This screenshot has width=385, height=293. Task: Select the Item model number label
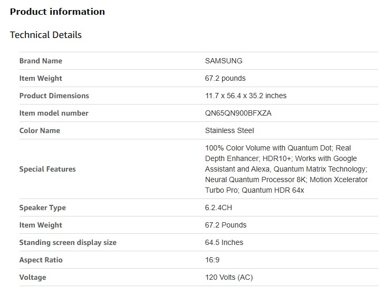pos(54,113)
